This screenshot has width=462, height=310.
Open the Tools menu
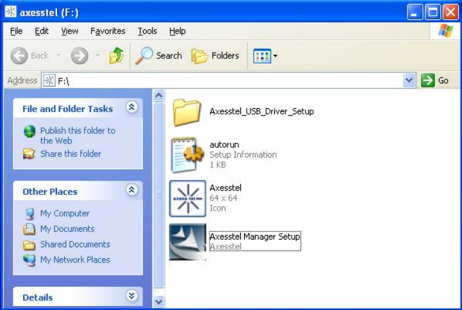pyautogui.click(x=147, y=31)
